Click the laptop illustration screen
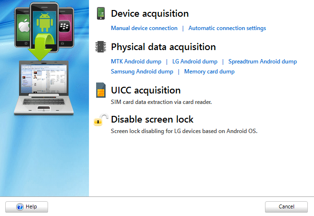314x216 pixels. 44,79
